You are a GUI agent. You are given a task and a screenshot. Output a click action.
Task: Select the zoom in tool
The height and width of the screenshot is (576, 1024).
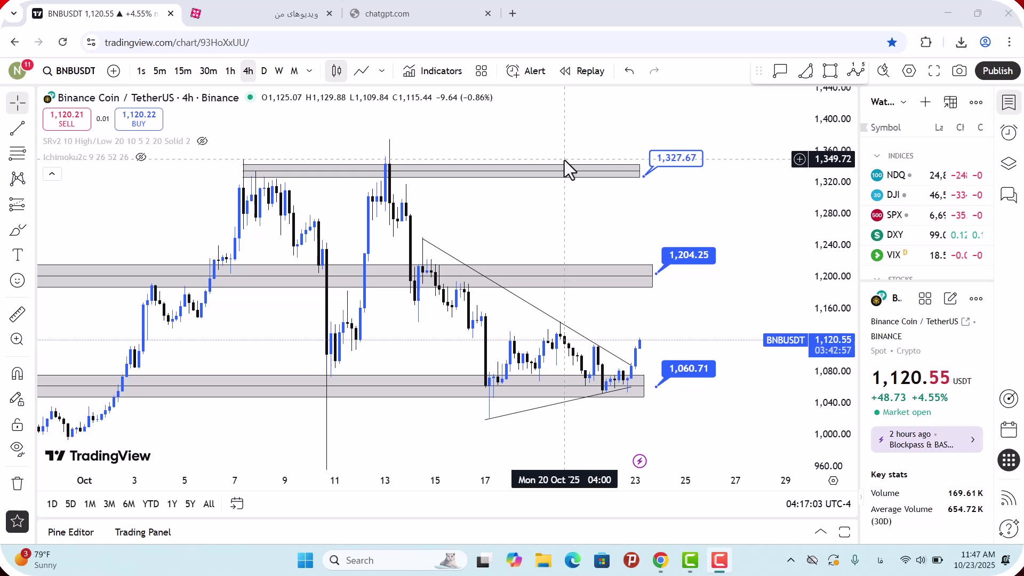[18, 339]
